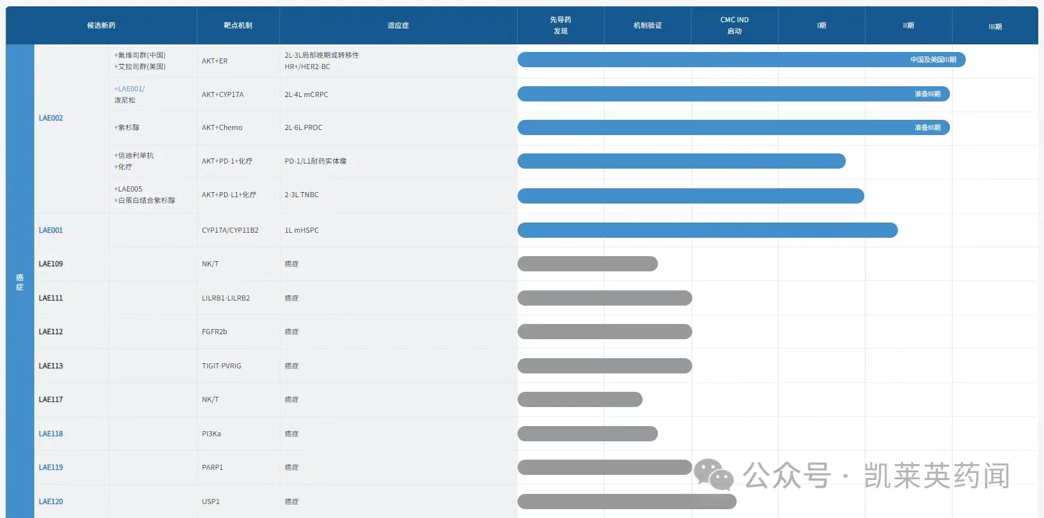
Task: Select the 2L-4L mCRPC indication
Action: 307,94
